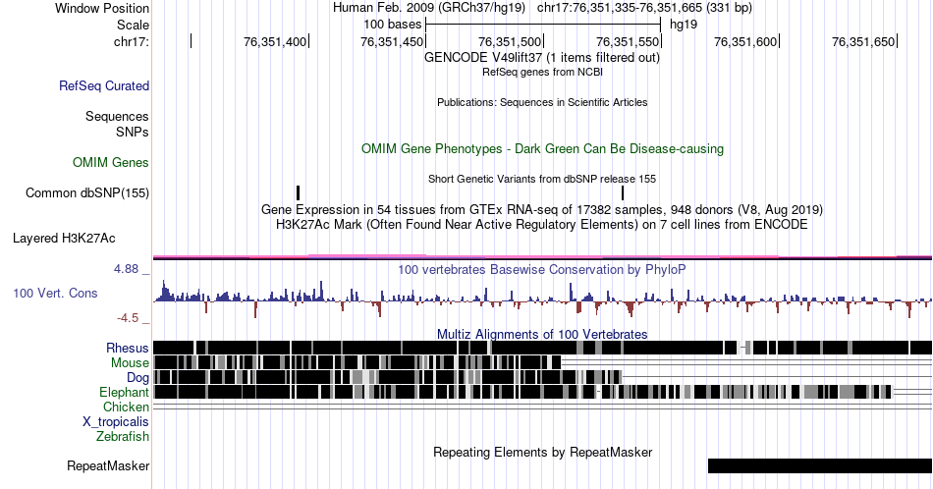
Task: Click the PhyloP conservation histogram
Action: [542, 299]
